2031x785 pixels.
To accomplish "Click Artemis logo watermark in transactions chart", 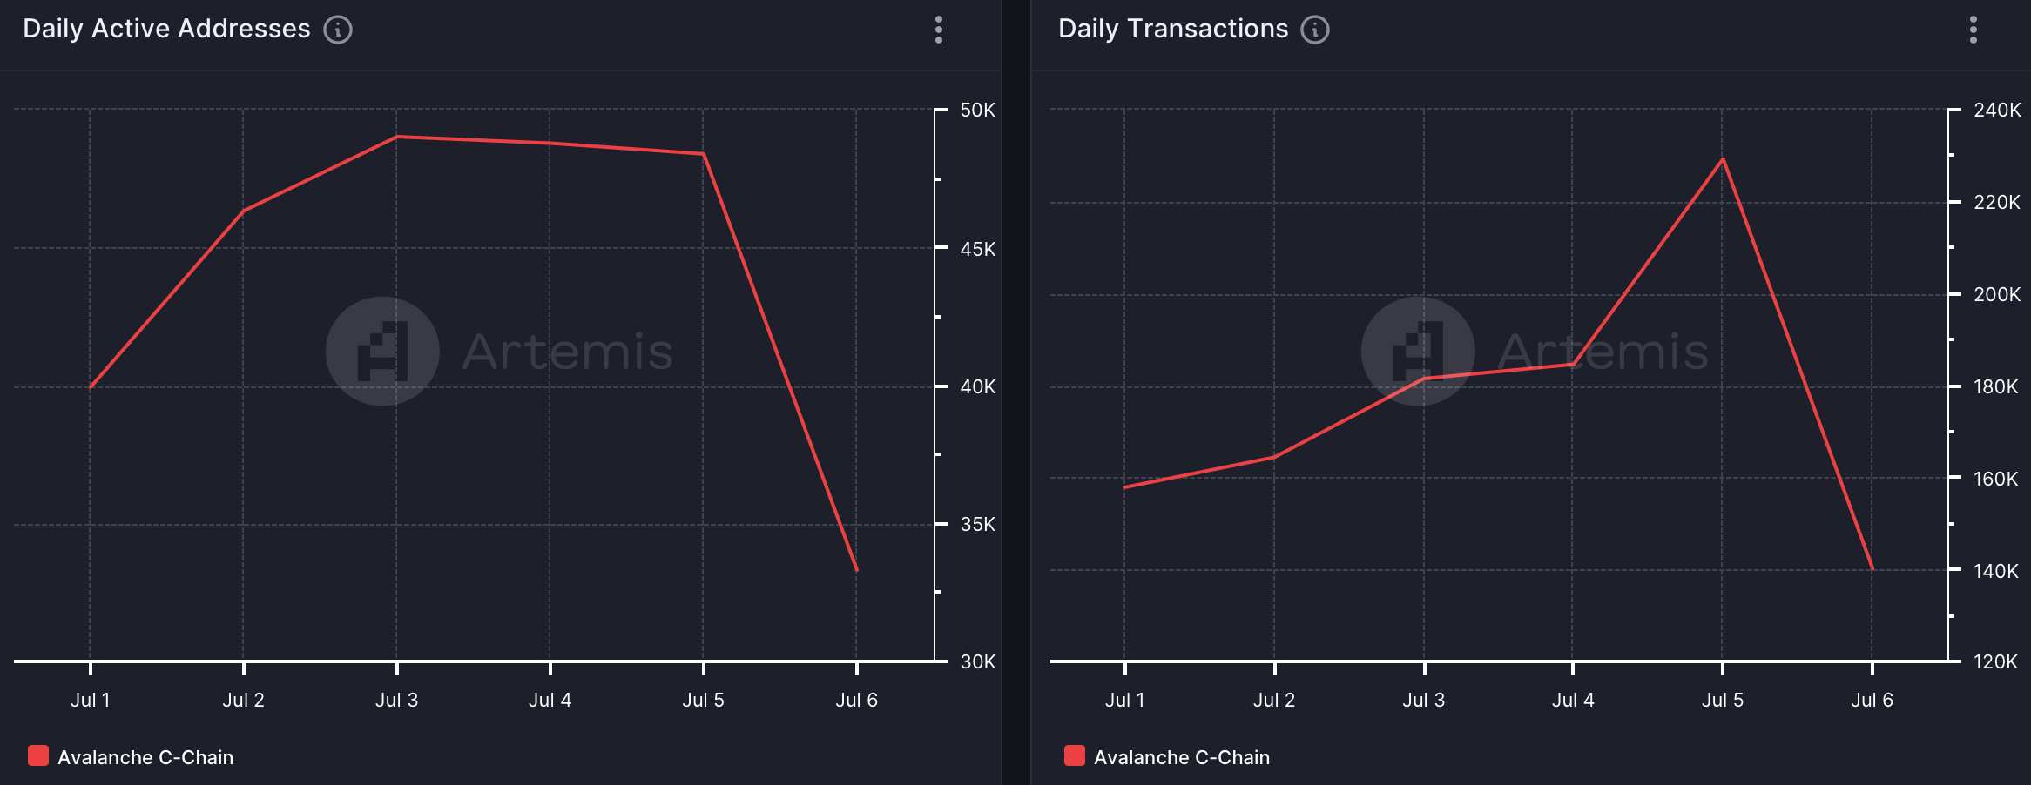I will (x=1418, y=351).
